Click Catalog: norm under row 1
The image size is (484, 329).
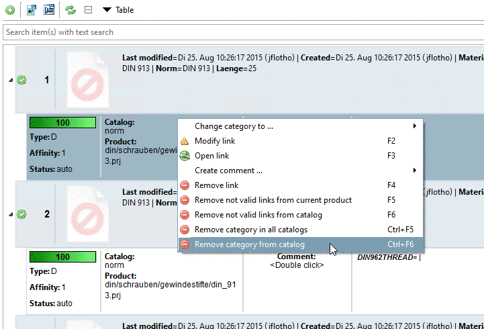[x=119, y=126]
